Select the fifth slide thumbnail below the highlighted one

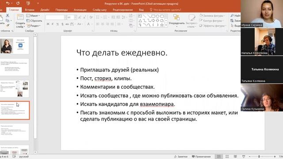tap(15, 132)
